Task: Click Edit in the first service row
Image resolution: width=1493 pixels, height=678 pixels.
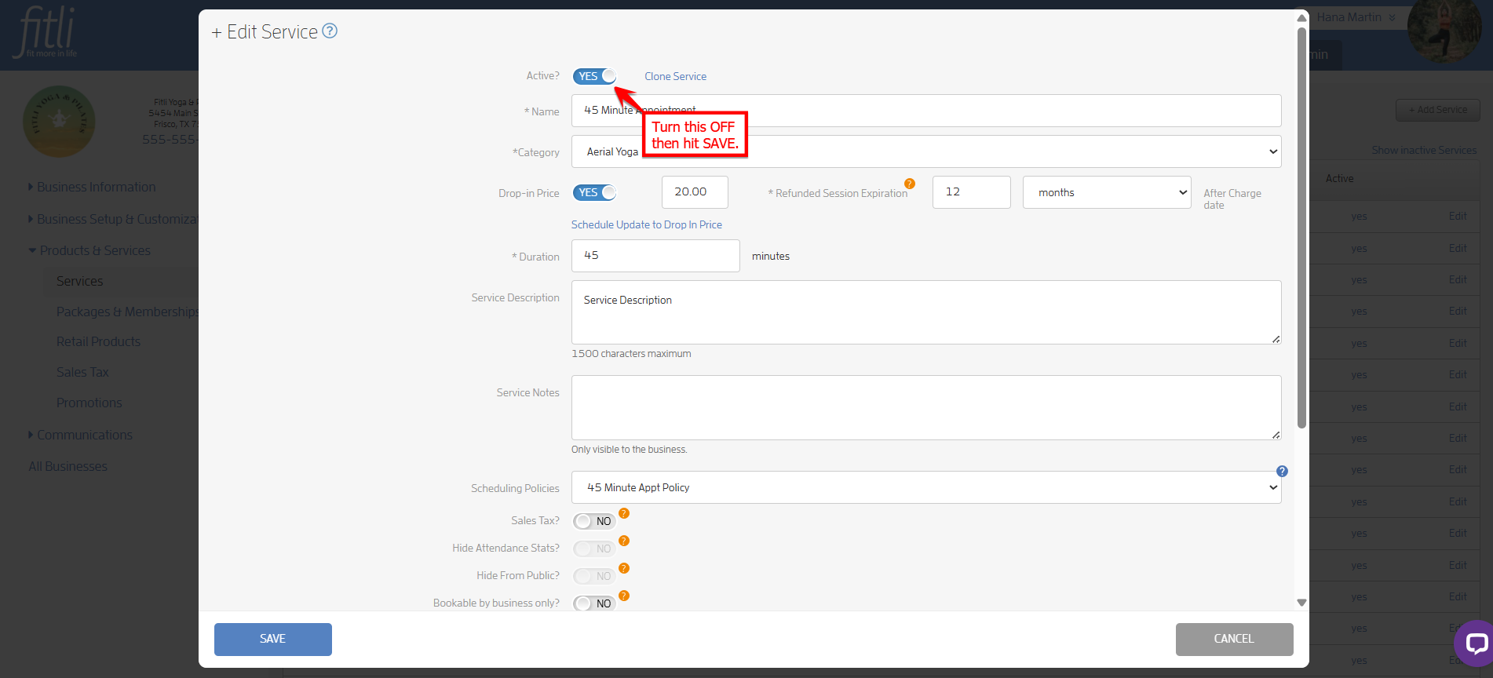Action: [x=1458, y=216]
